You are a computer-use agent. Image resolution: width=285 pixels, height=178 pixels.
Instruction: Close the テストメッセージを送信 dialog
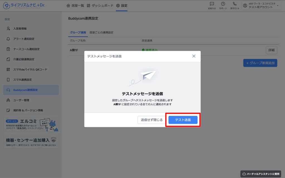coord(194,56)
